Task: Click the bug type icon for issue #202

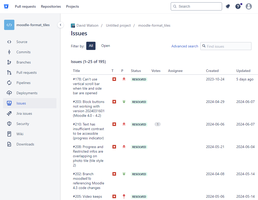Action: click(x=114, y=174)
